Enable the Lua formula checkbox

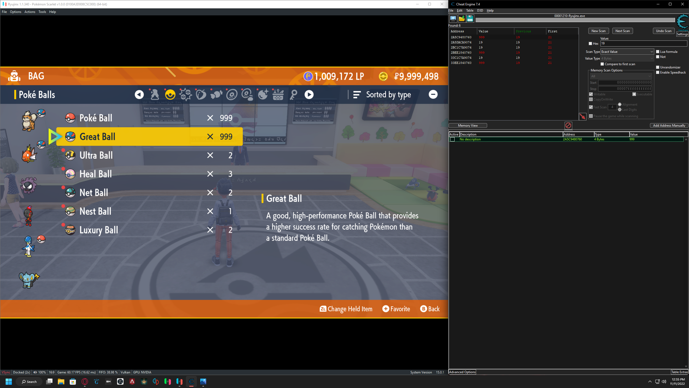pyautogui.click(x=658, y=52)
